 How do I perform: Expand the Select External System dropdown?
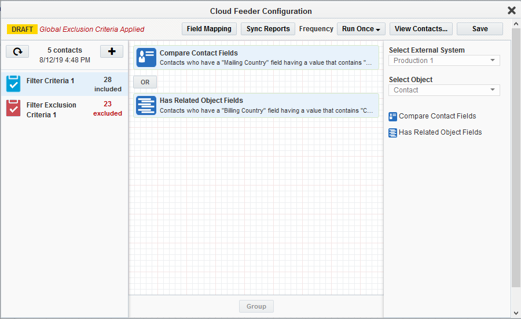[444, 61]
